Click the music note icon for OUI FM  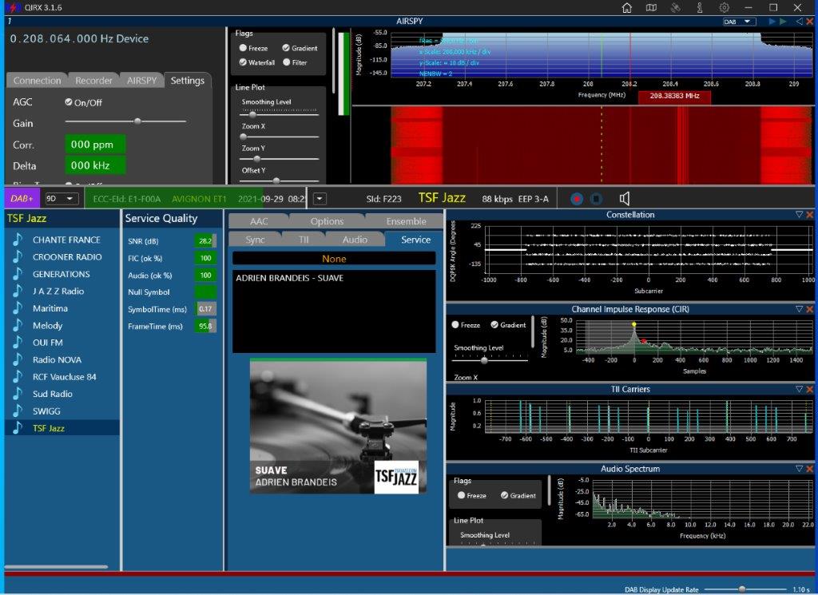18,342
